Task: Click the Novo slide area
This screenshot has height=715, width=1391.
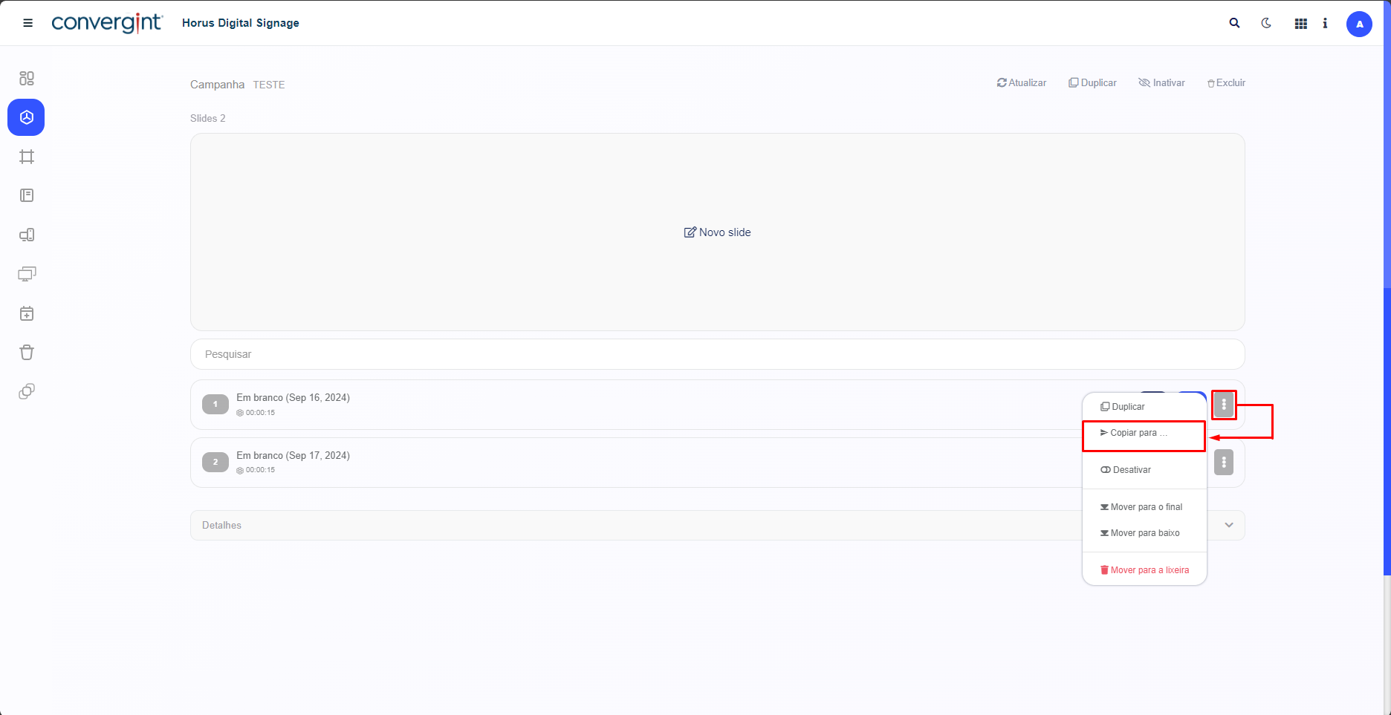Action: point(717,232)
